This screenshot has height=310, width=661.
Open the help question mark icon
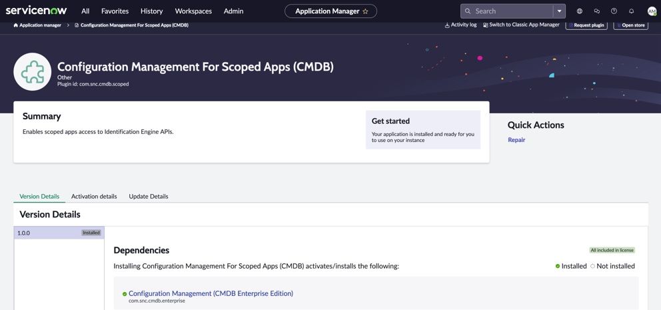click(614, 11)
